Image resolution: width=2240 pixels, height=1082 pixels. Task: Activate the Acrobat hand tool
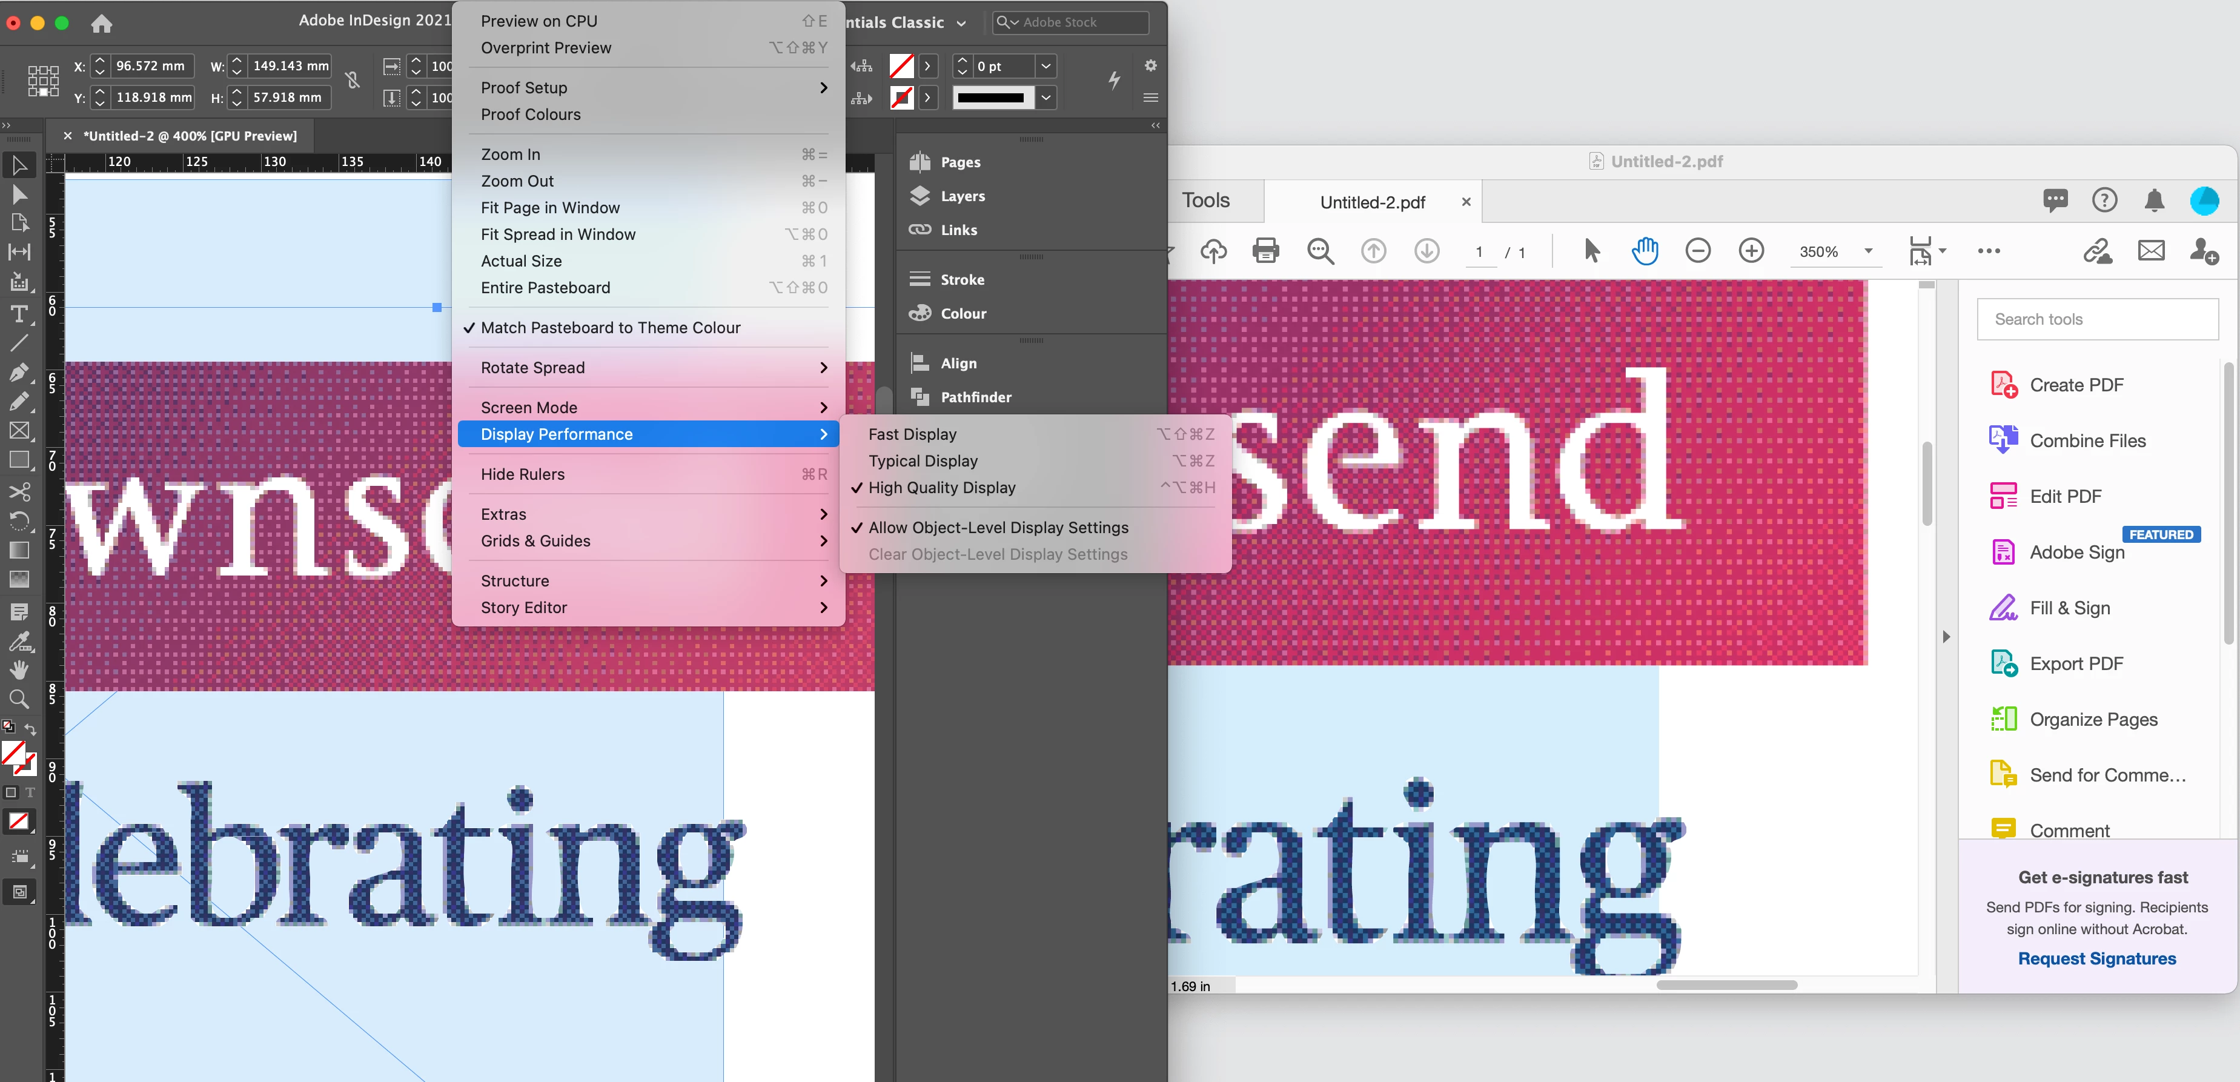pos(1645,251)
